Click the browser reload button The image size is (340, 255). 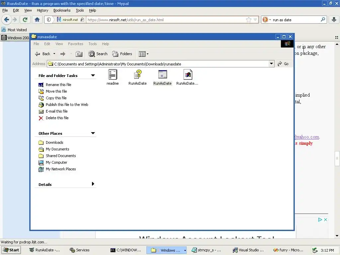pyautogui.click(x=25, y=20)
